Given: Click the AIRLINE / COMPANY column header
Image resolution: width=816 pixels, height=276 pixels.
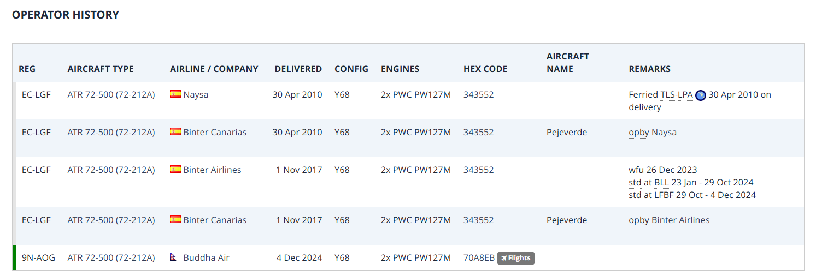Looking at the screenshot, I should coord(214,69).
